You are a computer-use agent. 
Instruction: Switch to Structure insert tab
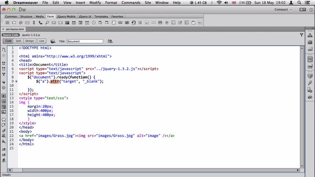26,17
